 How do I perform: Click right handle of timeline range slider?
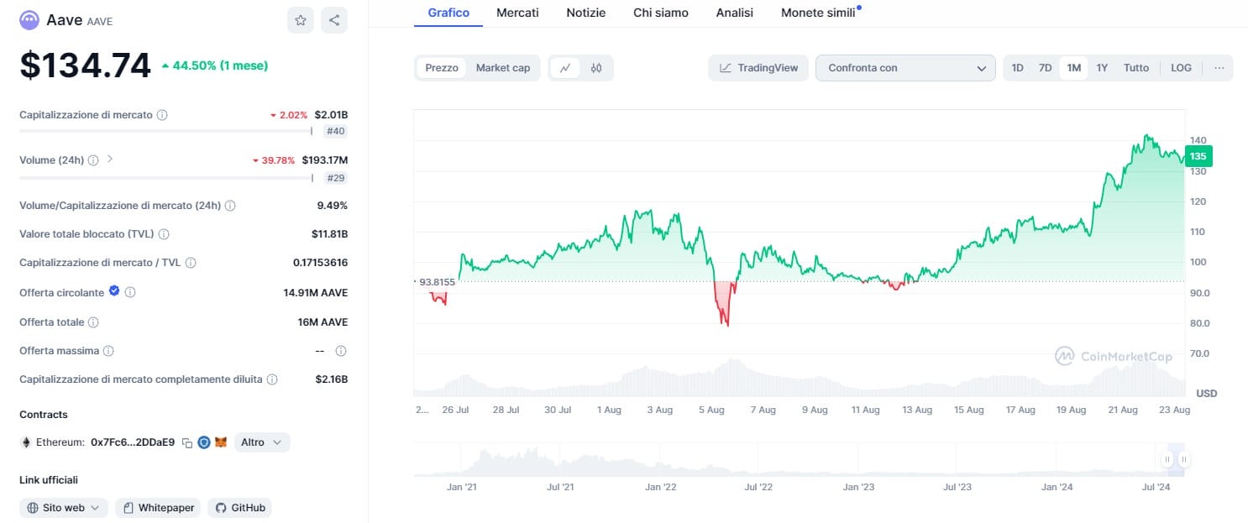pos(1183,459)
